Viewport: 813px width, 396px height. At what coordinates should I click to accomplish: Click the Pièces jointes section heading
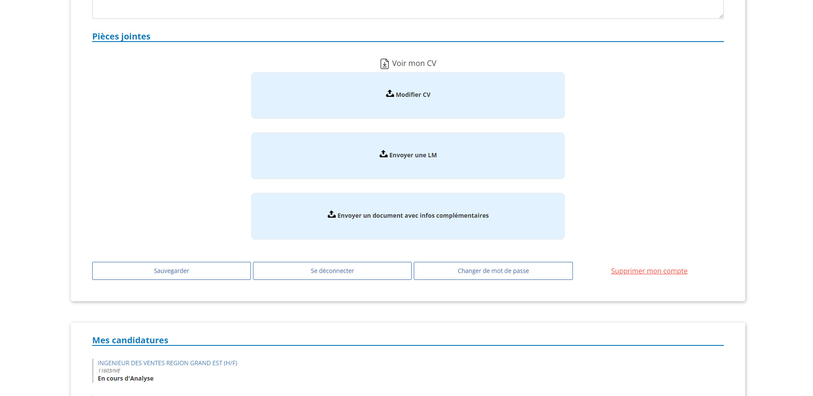point(121,36)
